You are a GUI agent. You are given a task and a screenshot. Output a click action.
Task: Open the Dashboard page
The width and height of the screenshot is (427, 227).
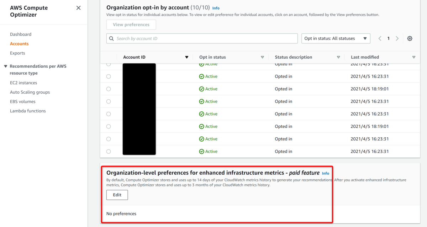(21, 35)
